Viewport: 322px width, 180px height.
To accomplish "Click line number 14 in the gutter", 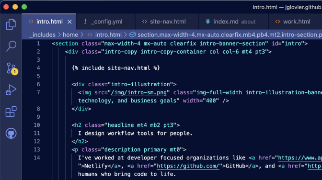I will coord(37,158).
